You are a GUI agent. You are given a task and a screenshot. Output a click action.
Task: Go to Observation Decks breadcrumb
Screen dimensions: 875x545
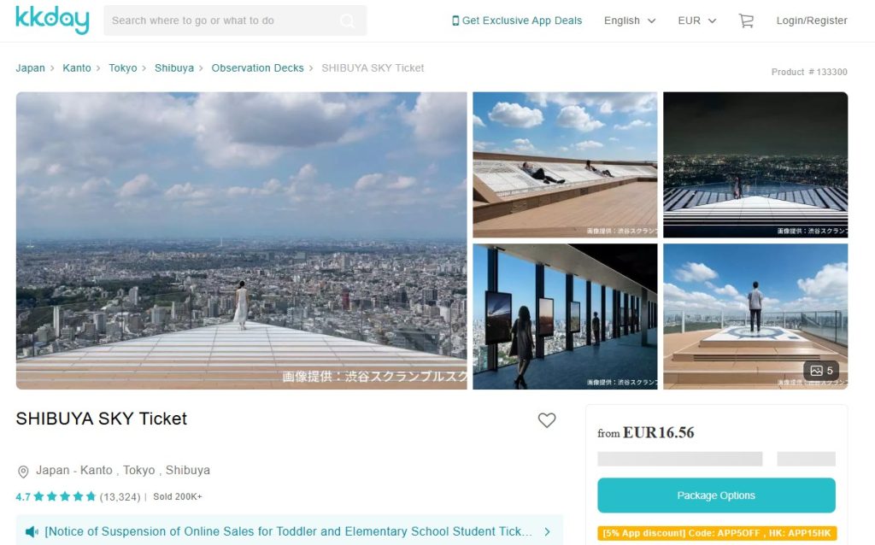click(x=257, y=68)
